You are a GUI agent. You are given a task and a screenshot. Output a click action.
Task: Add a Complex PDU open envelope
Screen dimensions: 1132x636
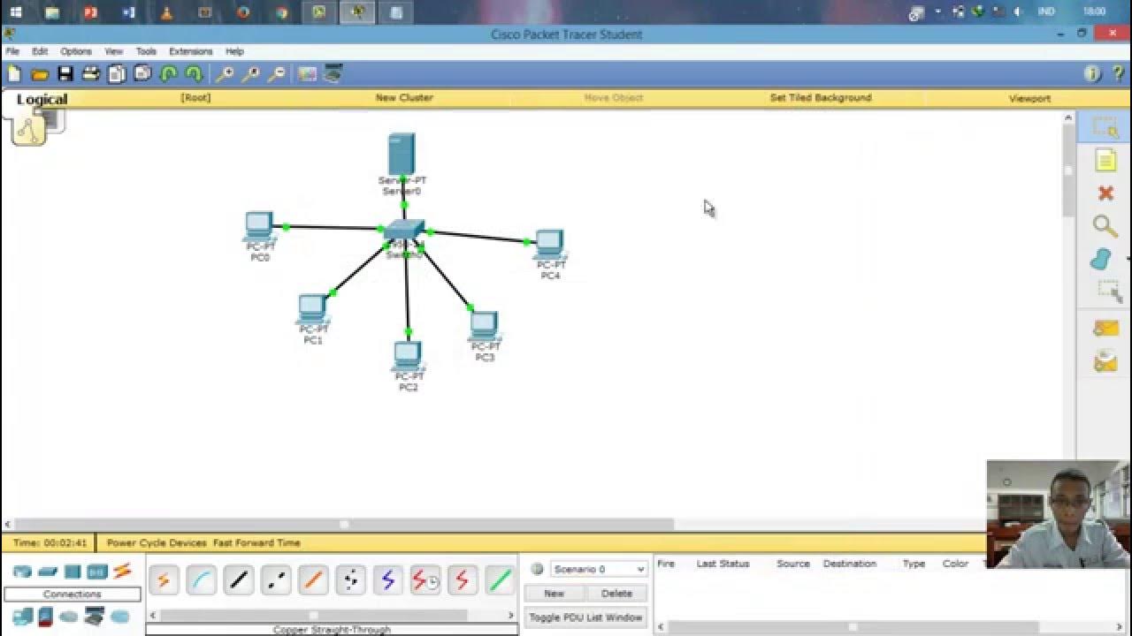click(1105, 360)
